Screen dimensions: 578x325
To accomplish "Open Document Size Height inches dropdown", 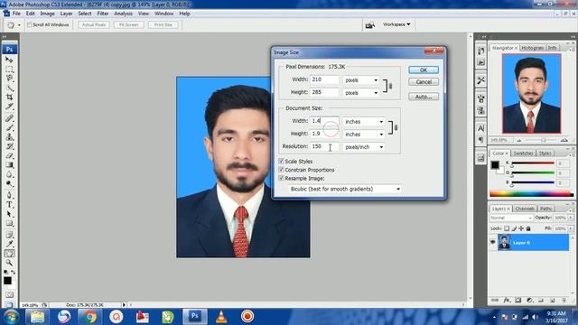I will pos(363,135).
